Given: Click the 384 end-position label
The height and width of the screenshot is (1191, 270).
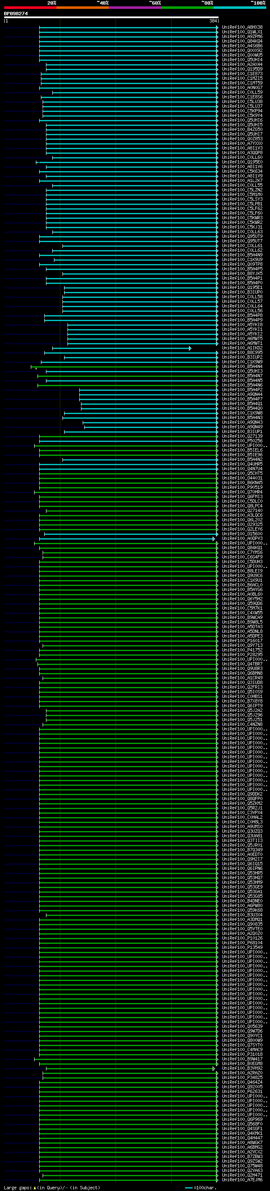Looking at the screenshot, I should point(213,21).
